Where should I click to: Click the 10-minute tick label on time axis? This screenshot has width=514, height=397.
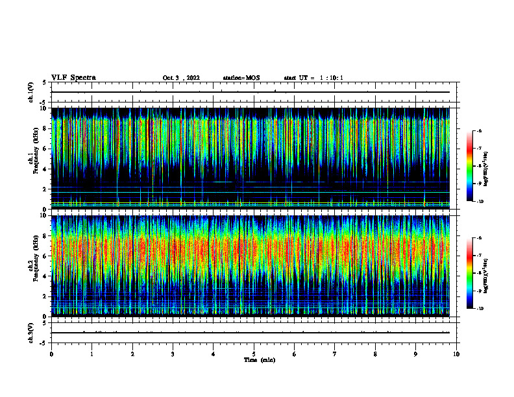(x=456, y=354)
